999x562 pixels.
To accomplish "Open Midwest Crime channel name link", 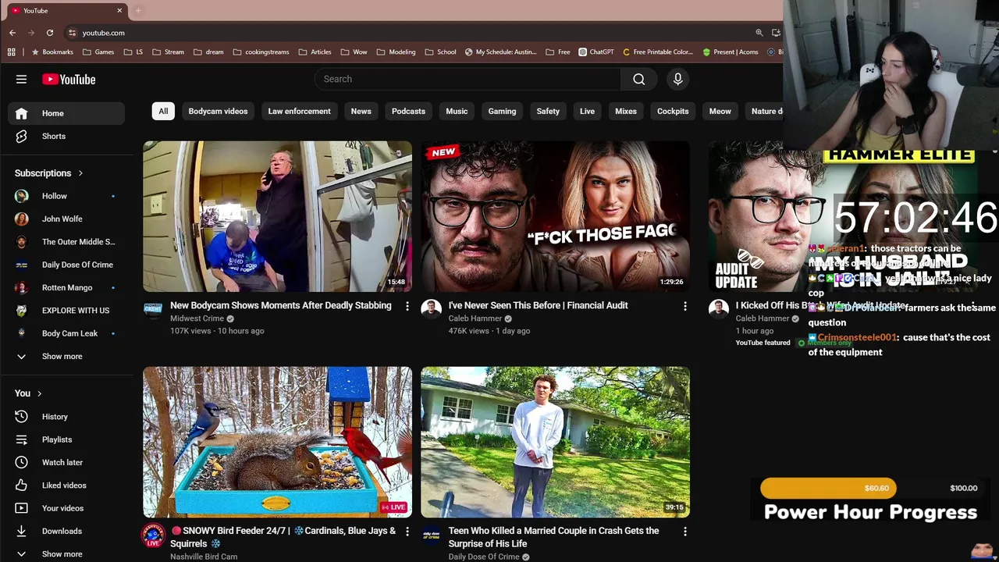I will (x=197, y=318).
